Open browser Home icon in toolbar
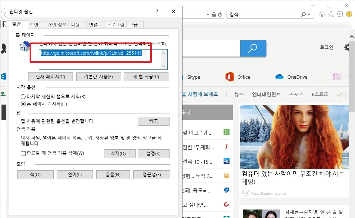Viewport: 355px width, 218px height. [322, 14]
